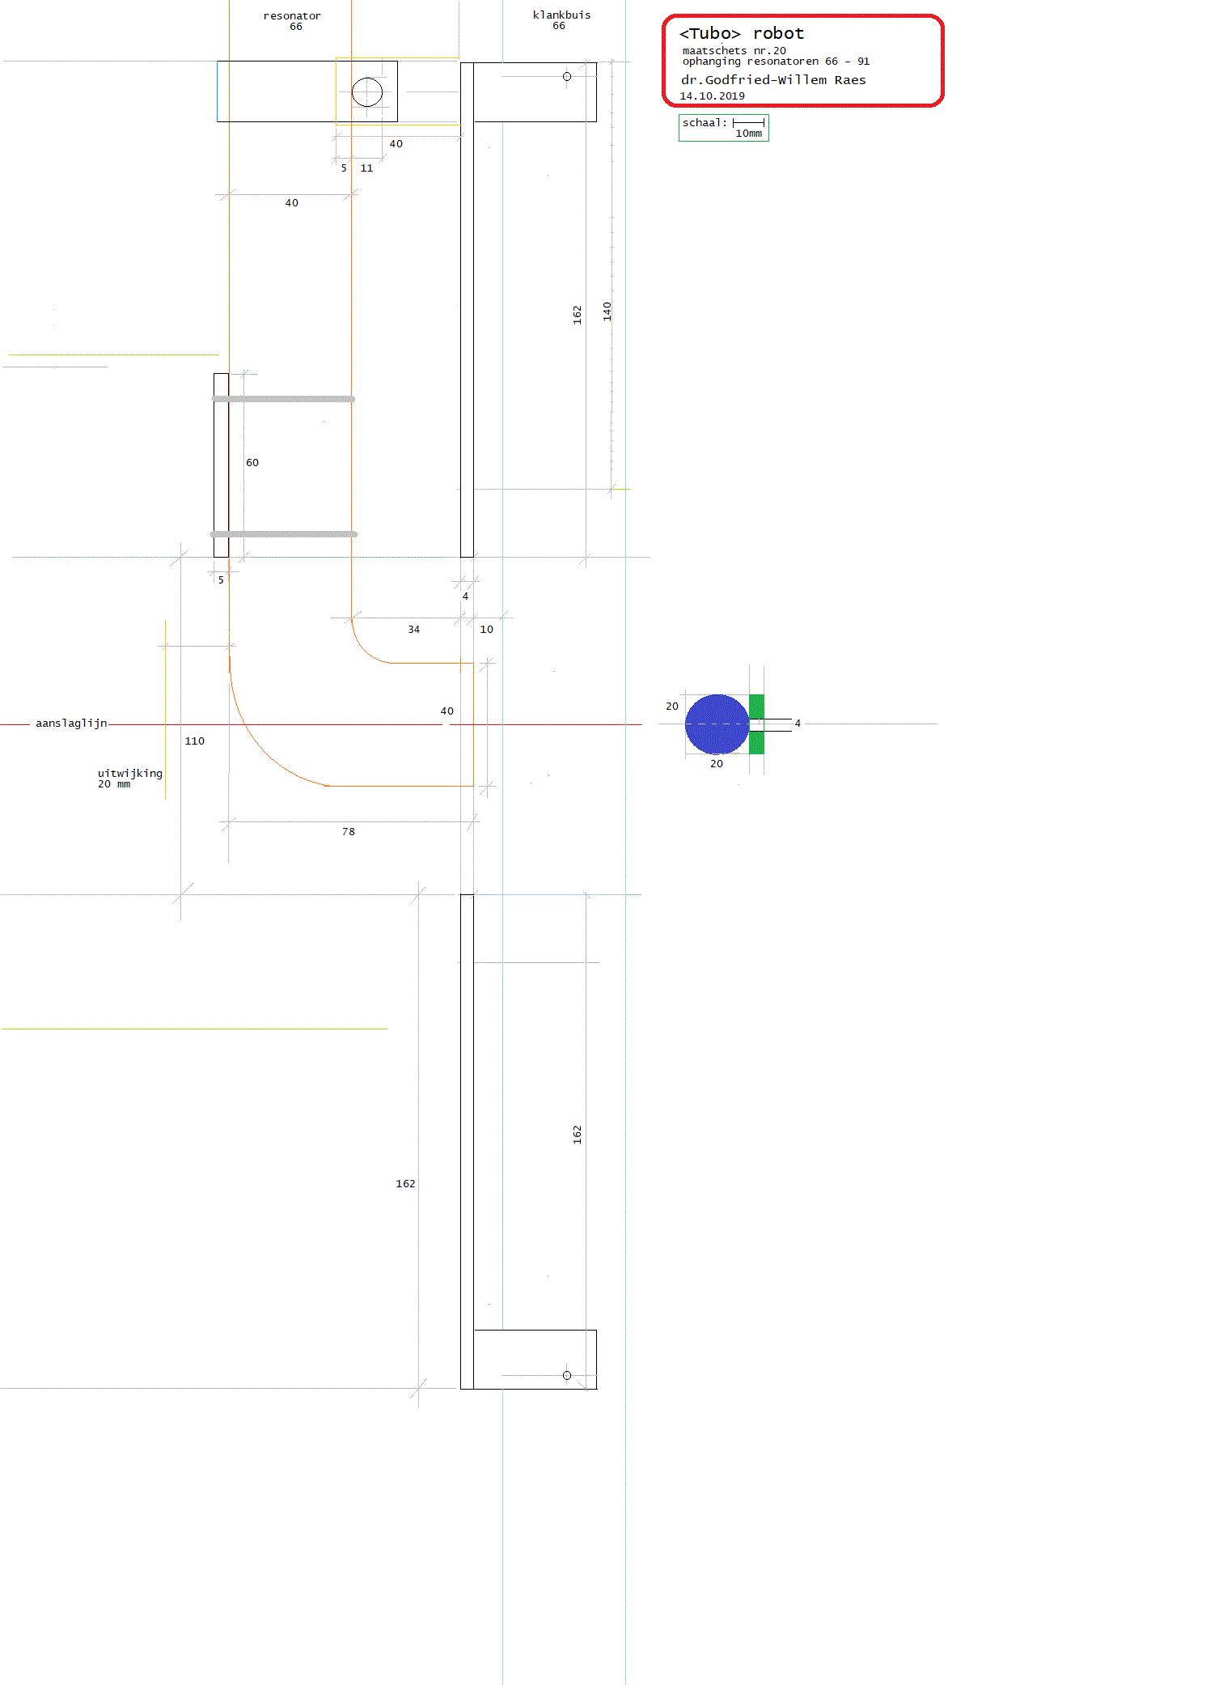Click the blue circle in the cross-section
Screen dimensions: 1223x1685
(716, 724)
